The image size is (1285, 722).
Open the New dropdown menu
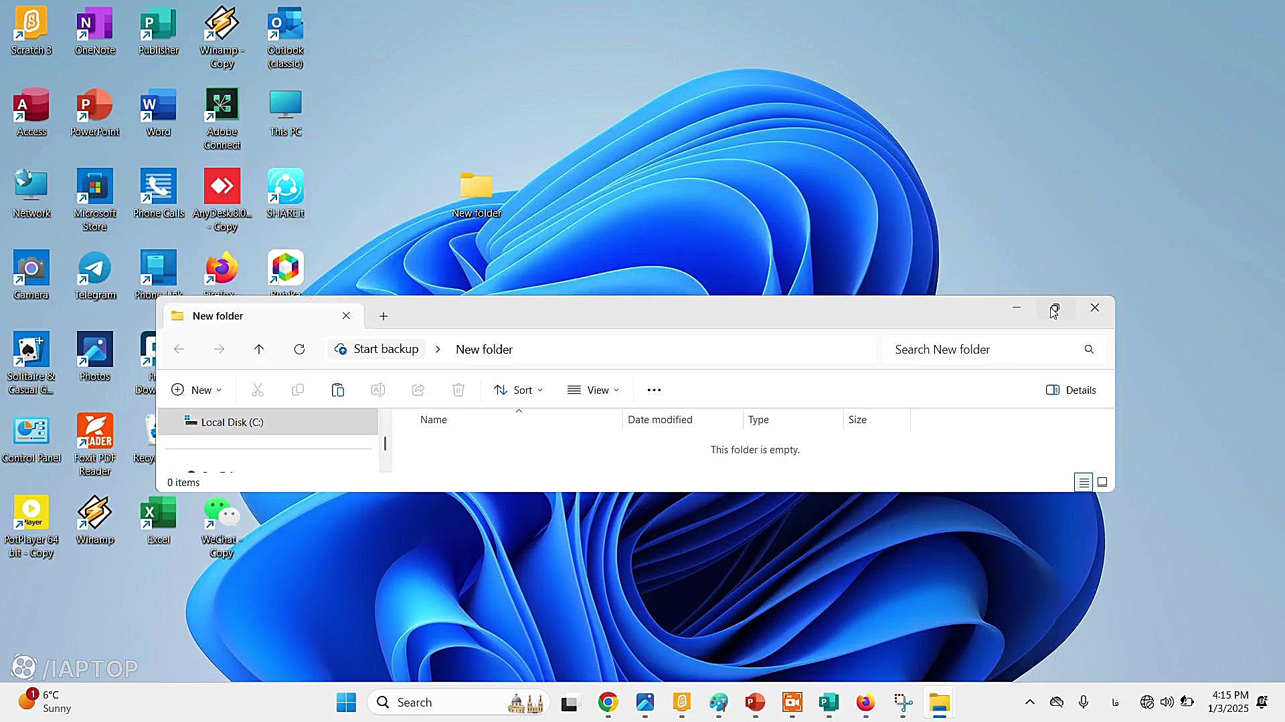pos(197,390)
